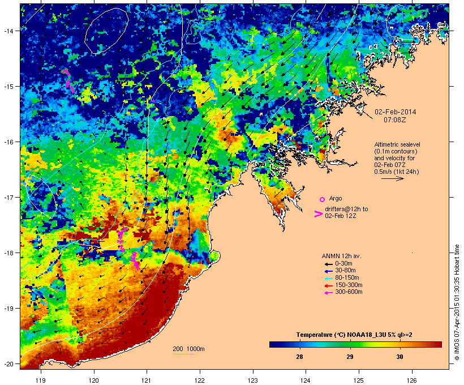
Task: Click the '(0.1m contours)' text
Action: (x=396, y=151)
